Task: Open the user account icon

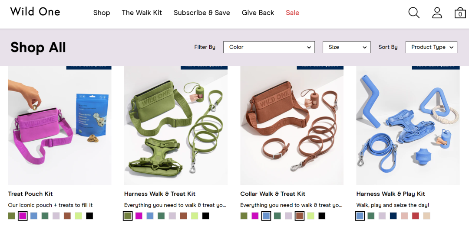Action: (437, 13)
